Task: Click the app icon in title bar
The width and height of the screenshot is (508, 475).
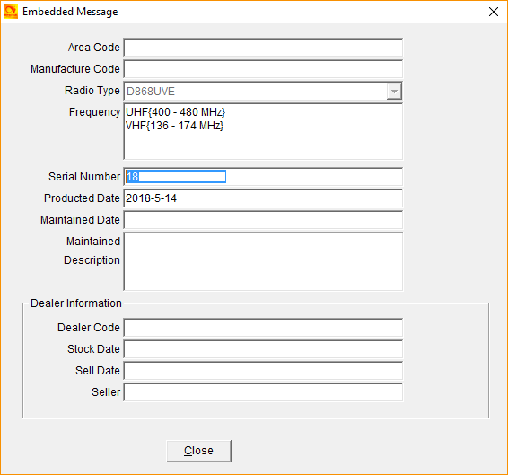Action: (11, 12)
